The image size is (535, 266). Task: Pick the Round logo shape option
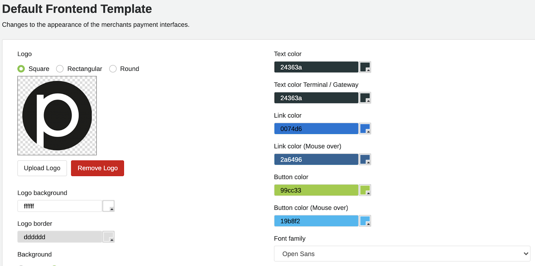coord(113,69)
